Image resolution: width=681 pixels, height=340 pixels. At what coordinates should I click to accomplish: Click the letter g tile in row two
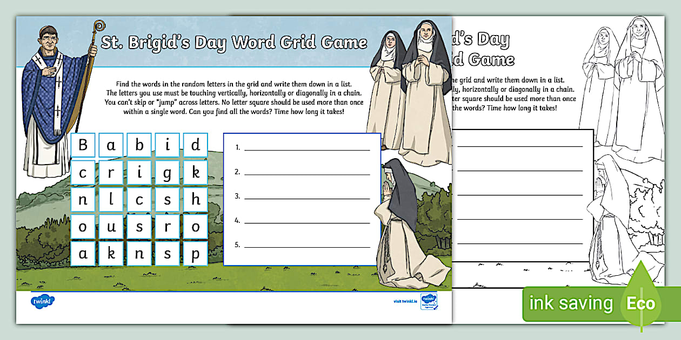click(168, 172)
